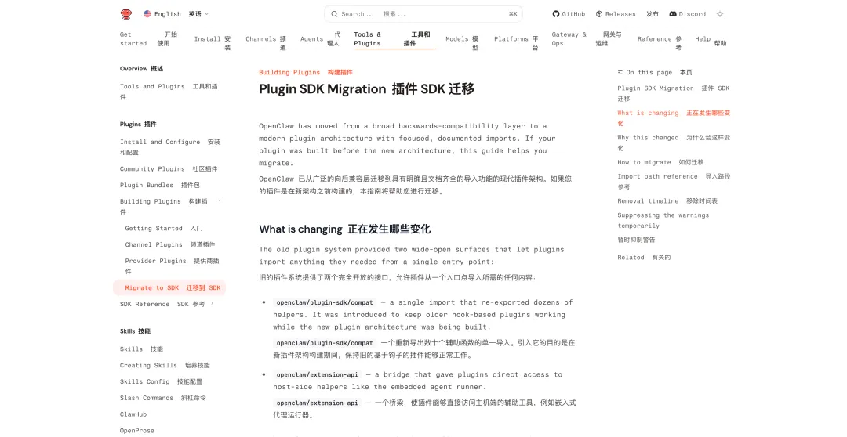Image resolution: width=847 pixels, height=437 pixels.
Task: Open Community Plugins sidebar page
Action: [x=169, y=169]
